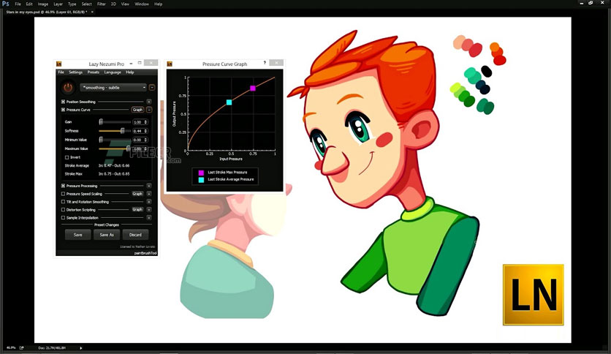The height and width of the screenshot is (354, 611).
Task: Uncheck the Position Smoothing checkbox
Action: (x=63, y=102)
